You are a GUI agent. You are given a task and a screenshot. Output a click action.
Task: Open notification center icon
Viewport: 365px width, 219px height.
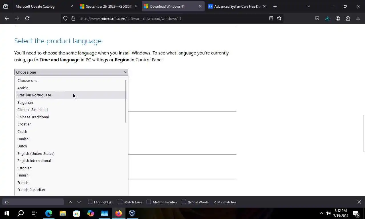(356, 213)
